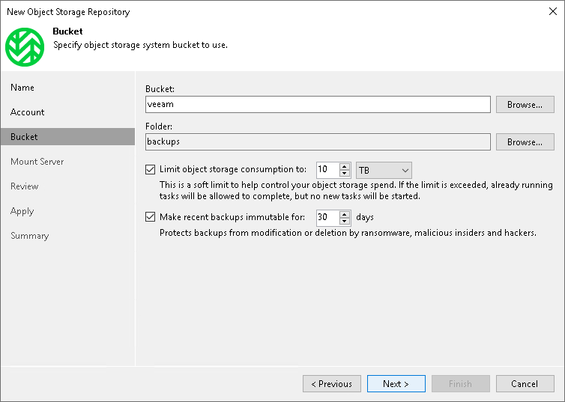Select the Bucket wizard step
This screenshot has width=565, height=402.
(x=67, y=137)
